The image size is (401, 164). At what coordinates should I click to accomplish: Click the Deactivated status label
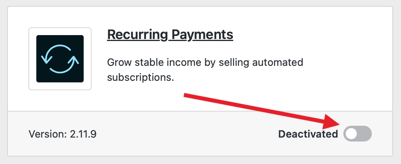pyautogui.click(x=308, y=134)
